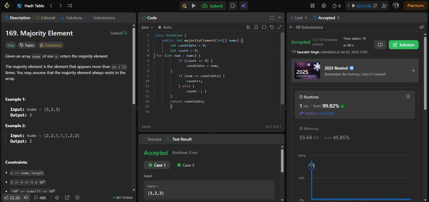Screen dimensions: 429x202
Task: Click the debug code icon
Action: (184, 6)
